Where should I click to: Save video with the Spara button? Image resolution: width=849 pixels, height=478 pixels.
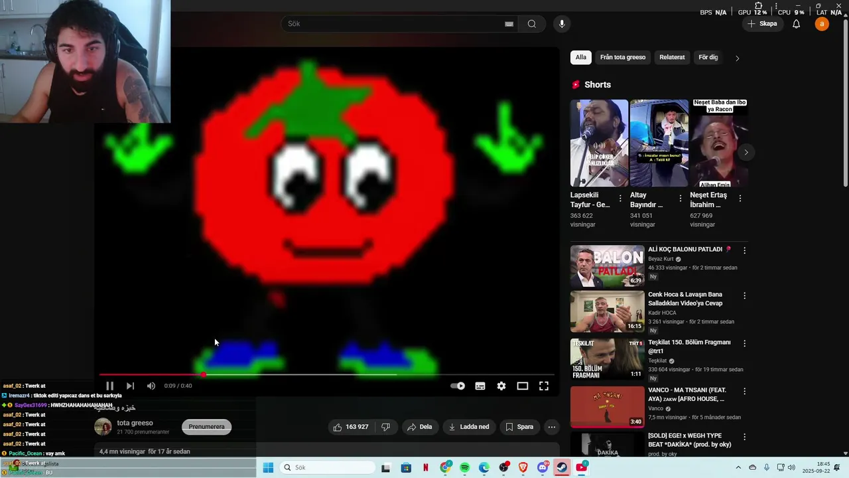click(x=519, y=427)
